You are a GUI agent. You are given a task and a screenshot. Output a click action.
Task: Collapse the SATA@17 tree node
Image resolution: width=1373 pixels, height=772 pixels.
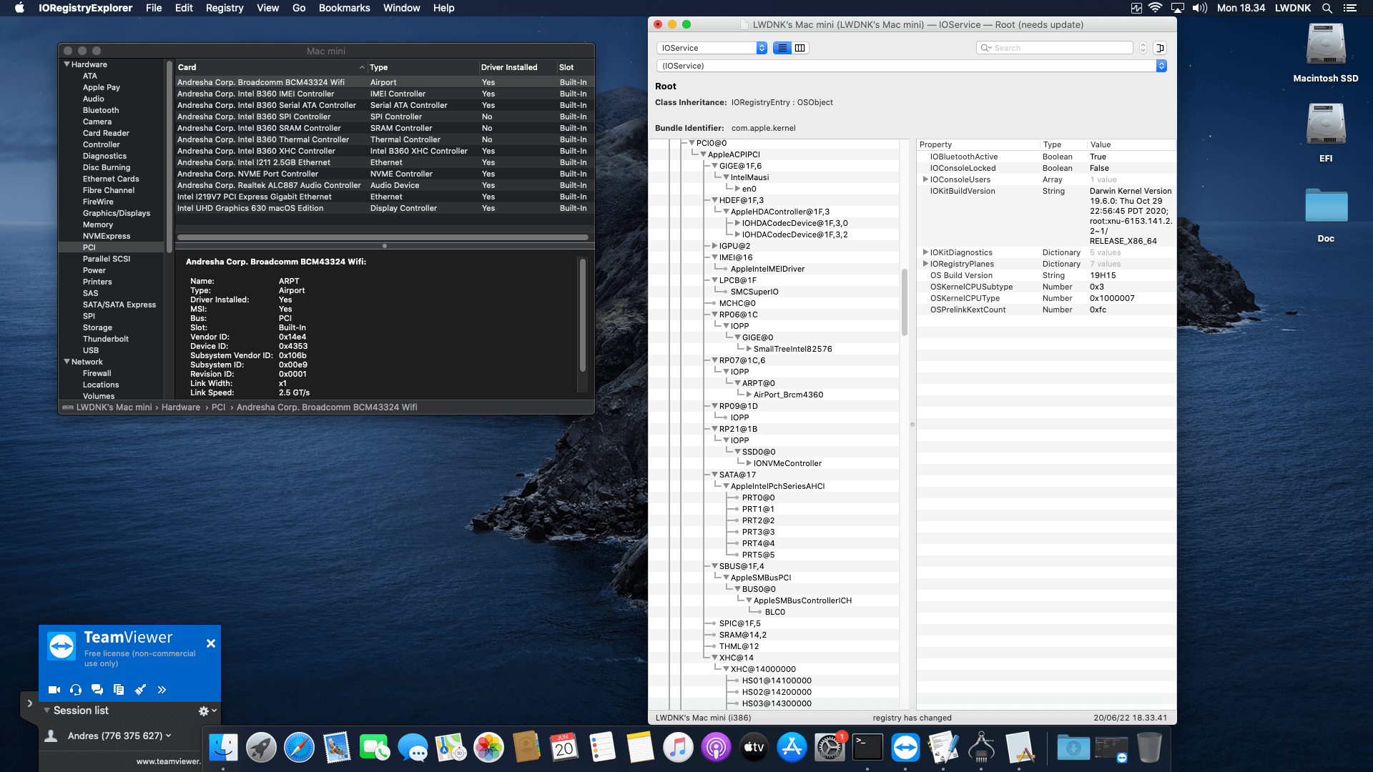(714, 475)
